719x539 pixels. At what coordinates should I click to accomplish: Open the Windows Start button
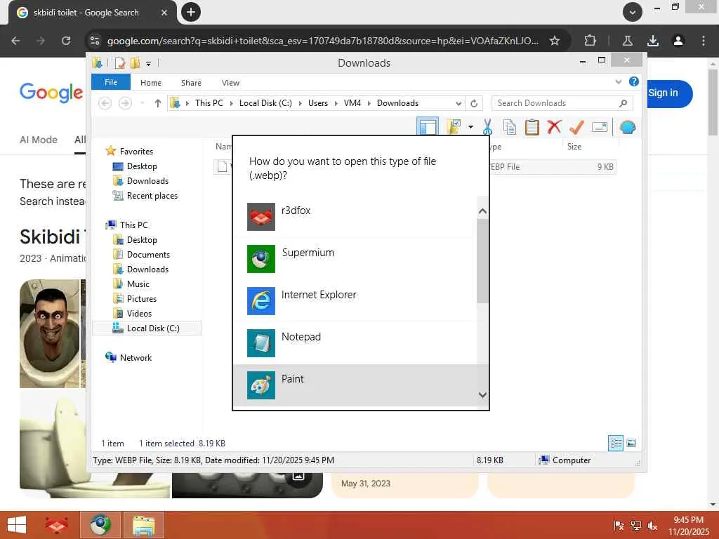[17, 525]
